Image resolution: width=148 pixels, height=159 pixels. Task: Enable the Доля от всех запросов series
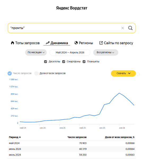36,73
